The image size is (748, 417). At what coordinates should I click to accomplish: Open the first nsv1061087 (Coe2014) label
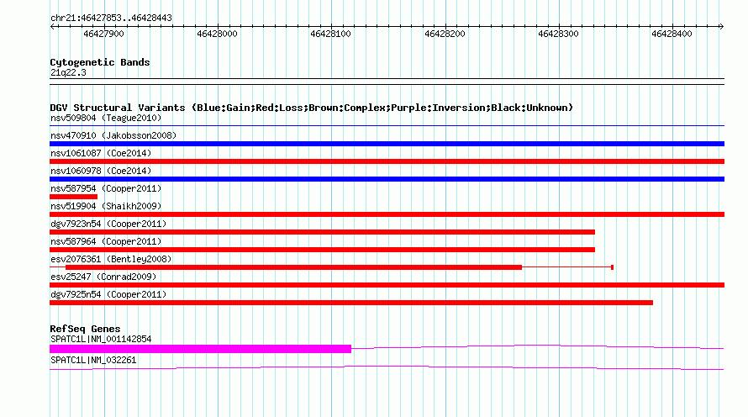tap(101, 153)
